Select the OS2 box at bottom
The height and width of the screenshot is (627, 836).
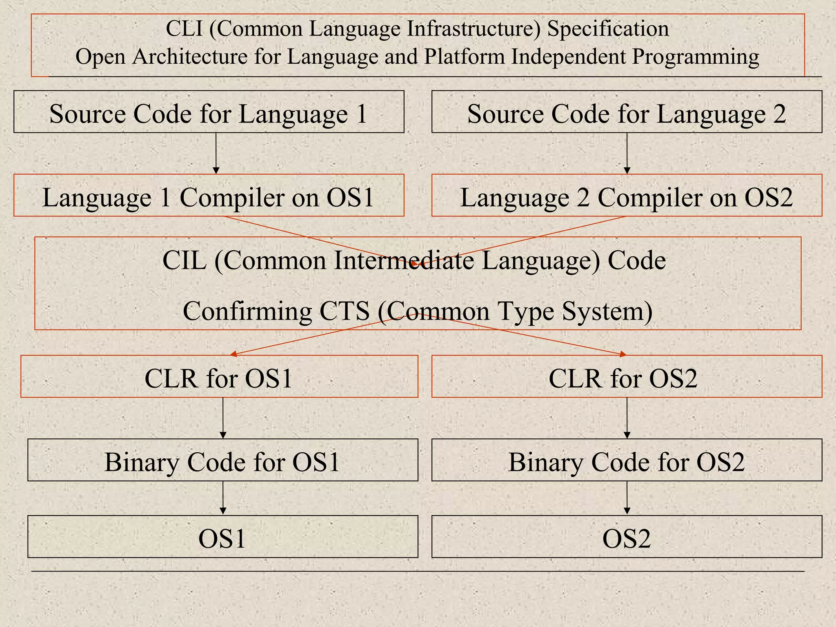click(626, 538)
